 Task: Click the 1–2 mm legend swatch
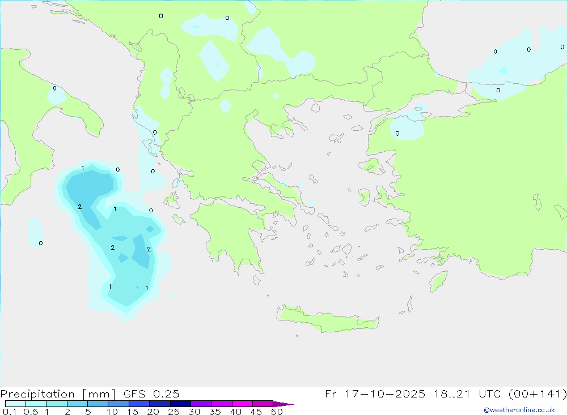click(x=56, y=404)
